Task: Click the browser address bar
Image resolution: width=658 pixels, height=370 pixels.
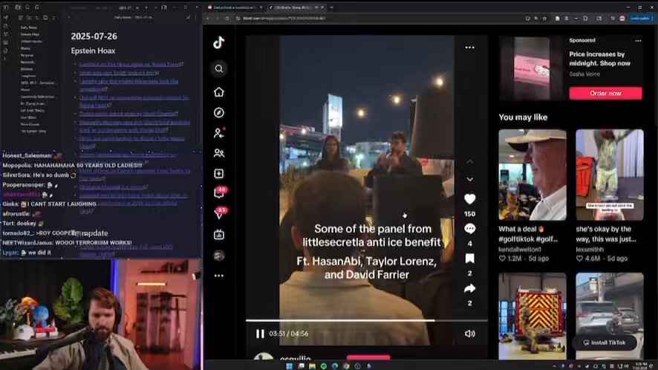Action: 378,19
